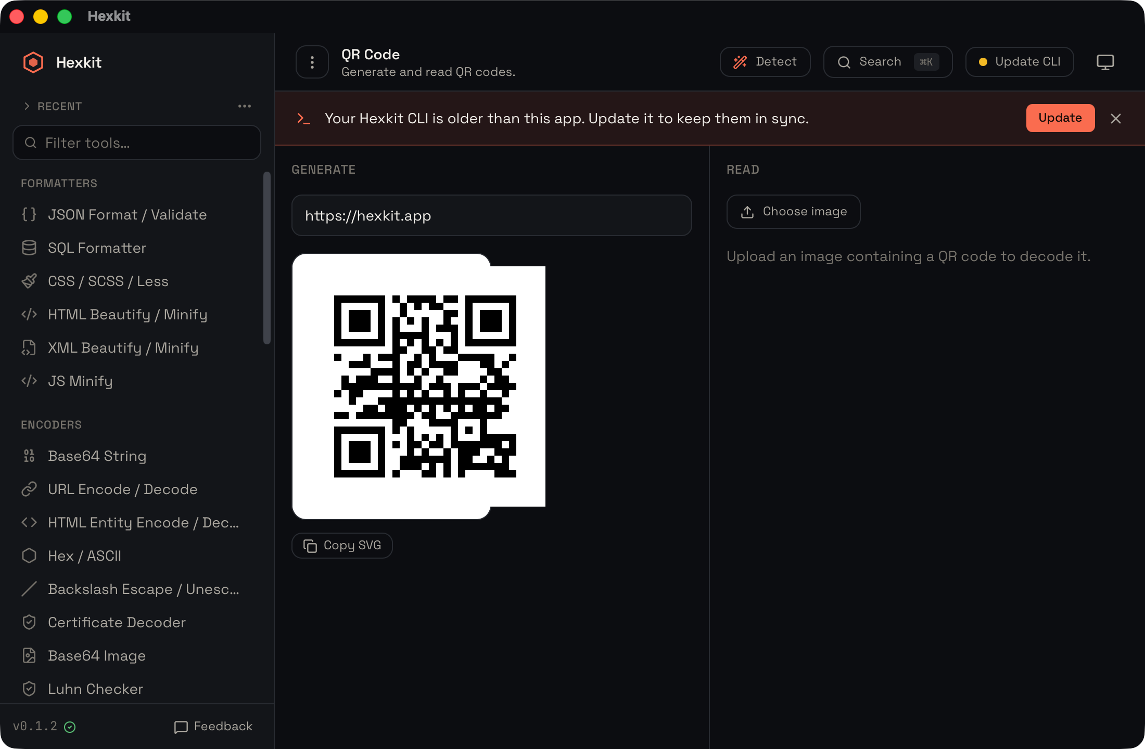Click the orange Update button

coord(1060,118)
